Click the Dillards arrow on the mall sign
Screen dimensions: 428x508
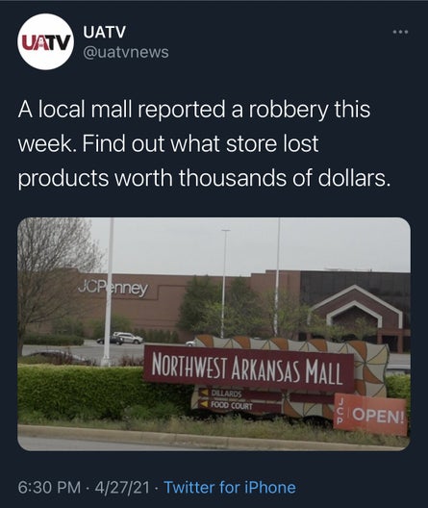coord(221,394)
